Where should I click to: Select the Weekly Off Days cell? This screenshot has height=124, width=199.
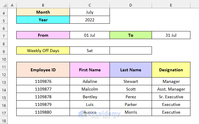coord(43,51)
